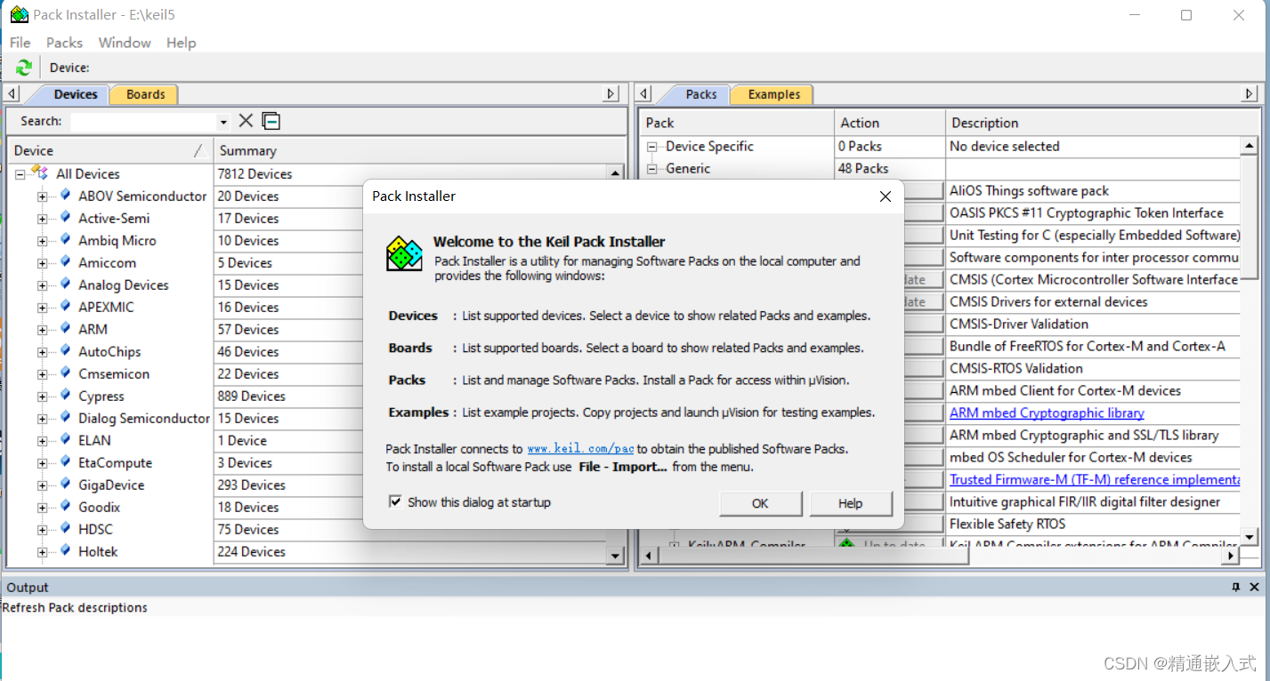Click the packs pane horizontal scroll right arrow

(x=1231, y=556)
